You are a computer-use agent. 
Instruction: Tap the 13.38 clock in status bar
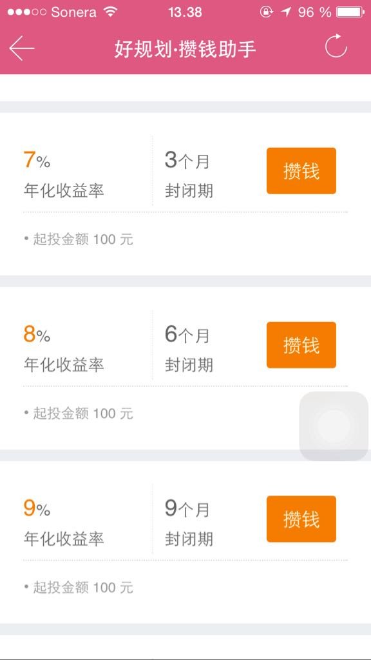click(x=185, y=12)
